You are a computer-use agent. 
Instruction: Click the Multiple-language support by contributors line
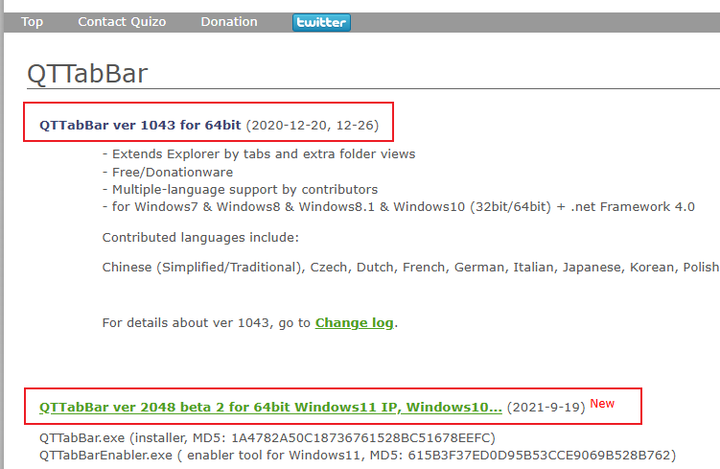(x=240, y=190)
